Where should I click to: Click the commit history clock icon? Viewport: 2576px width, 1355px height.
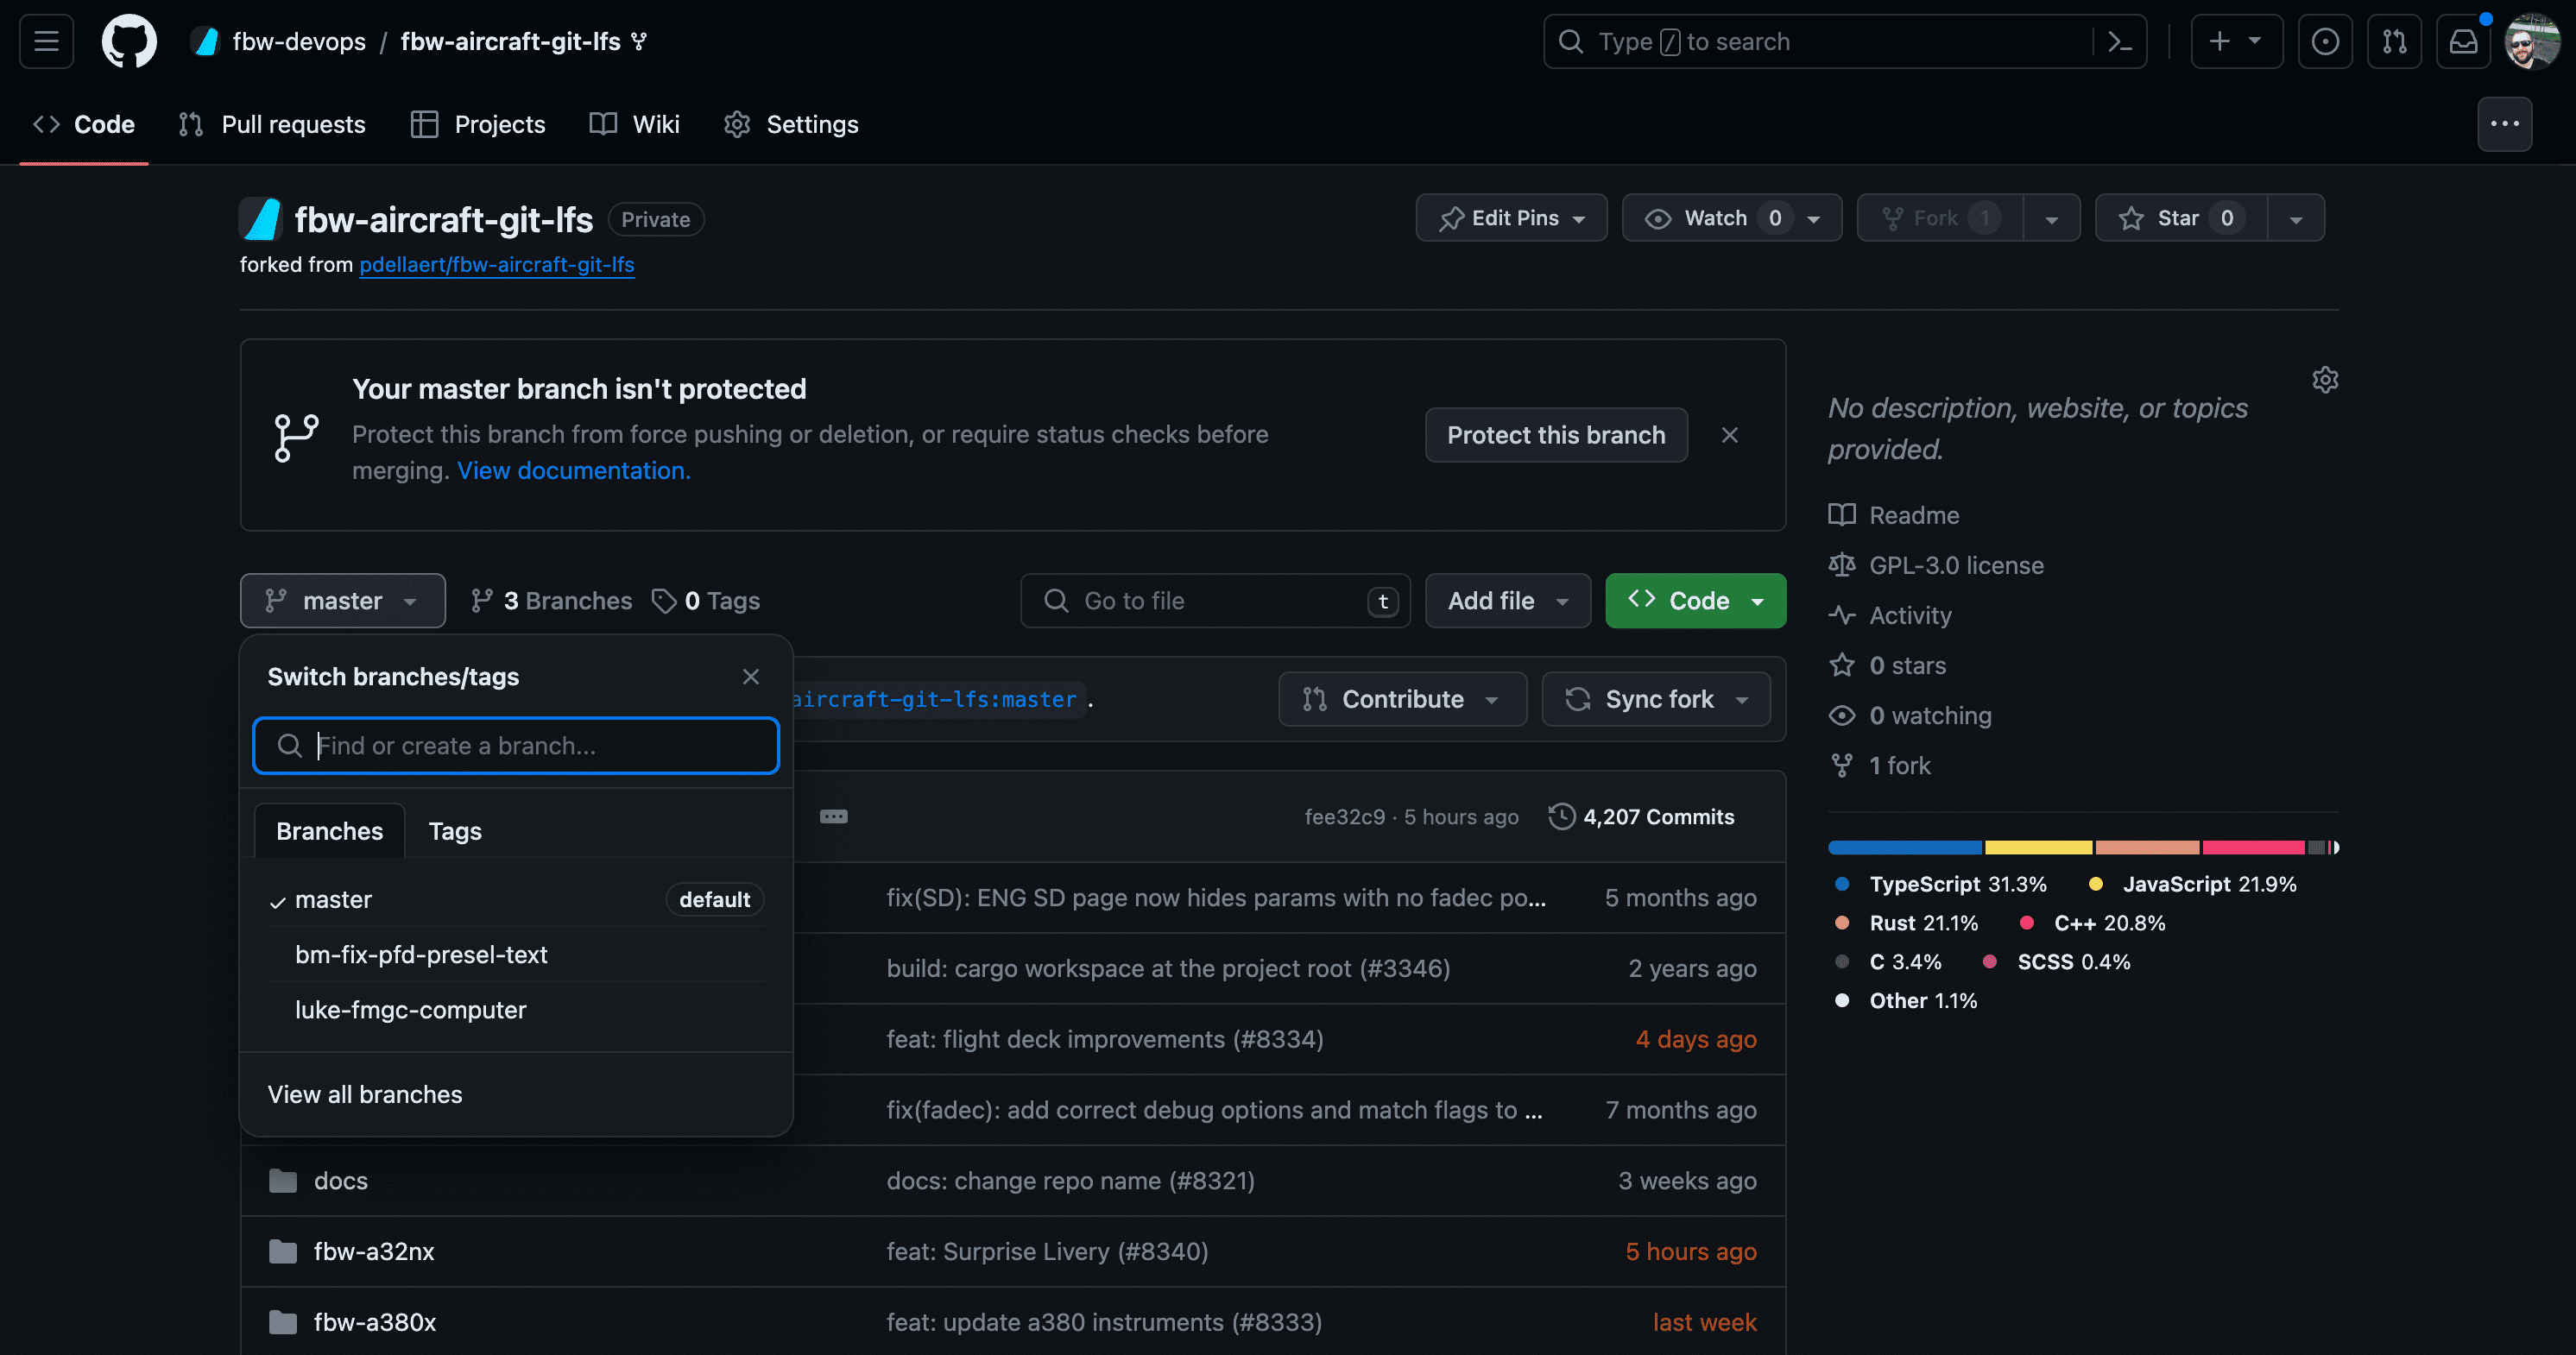click(x=1561, y=817)
